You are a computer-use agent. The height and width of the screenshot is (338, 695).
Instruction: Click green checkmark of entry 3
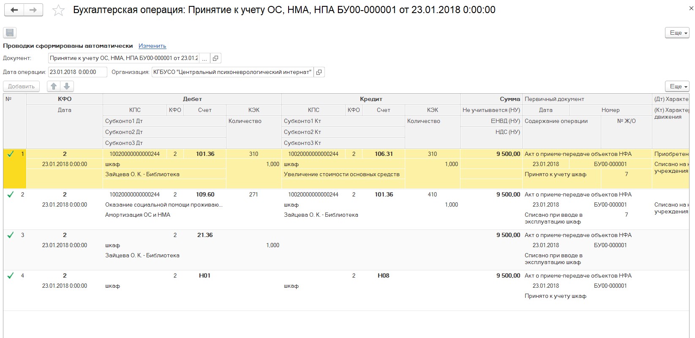[x=11, y=235]
